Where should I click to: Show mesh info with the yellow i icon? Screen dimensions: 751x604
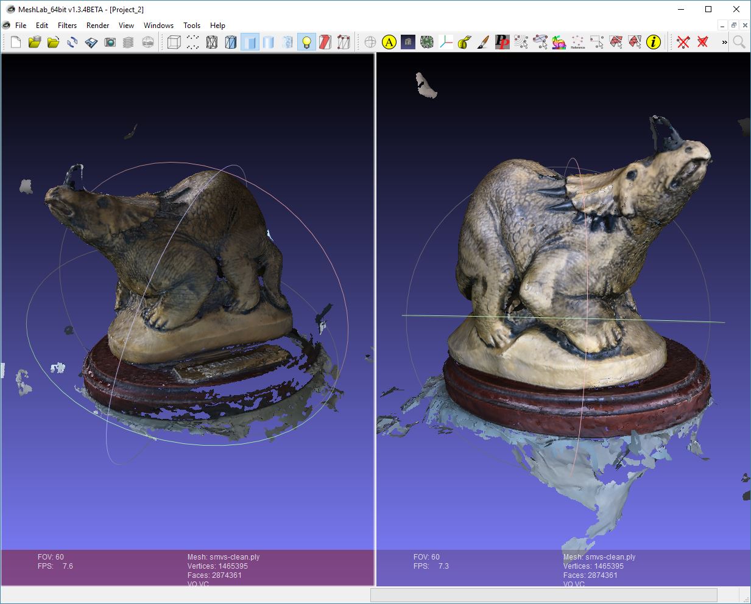point(654,42)
